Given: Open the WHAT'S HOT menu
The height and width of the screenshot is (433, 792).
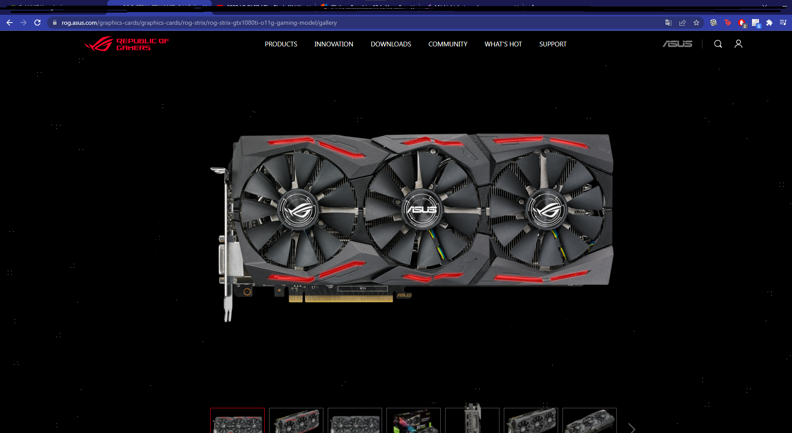Looking at the screenshot, I should tap(503, 44).
